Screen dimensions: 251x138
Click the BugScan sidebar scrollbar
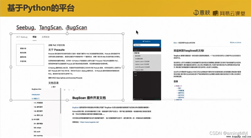click(61, 101)
